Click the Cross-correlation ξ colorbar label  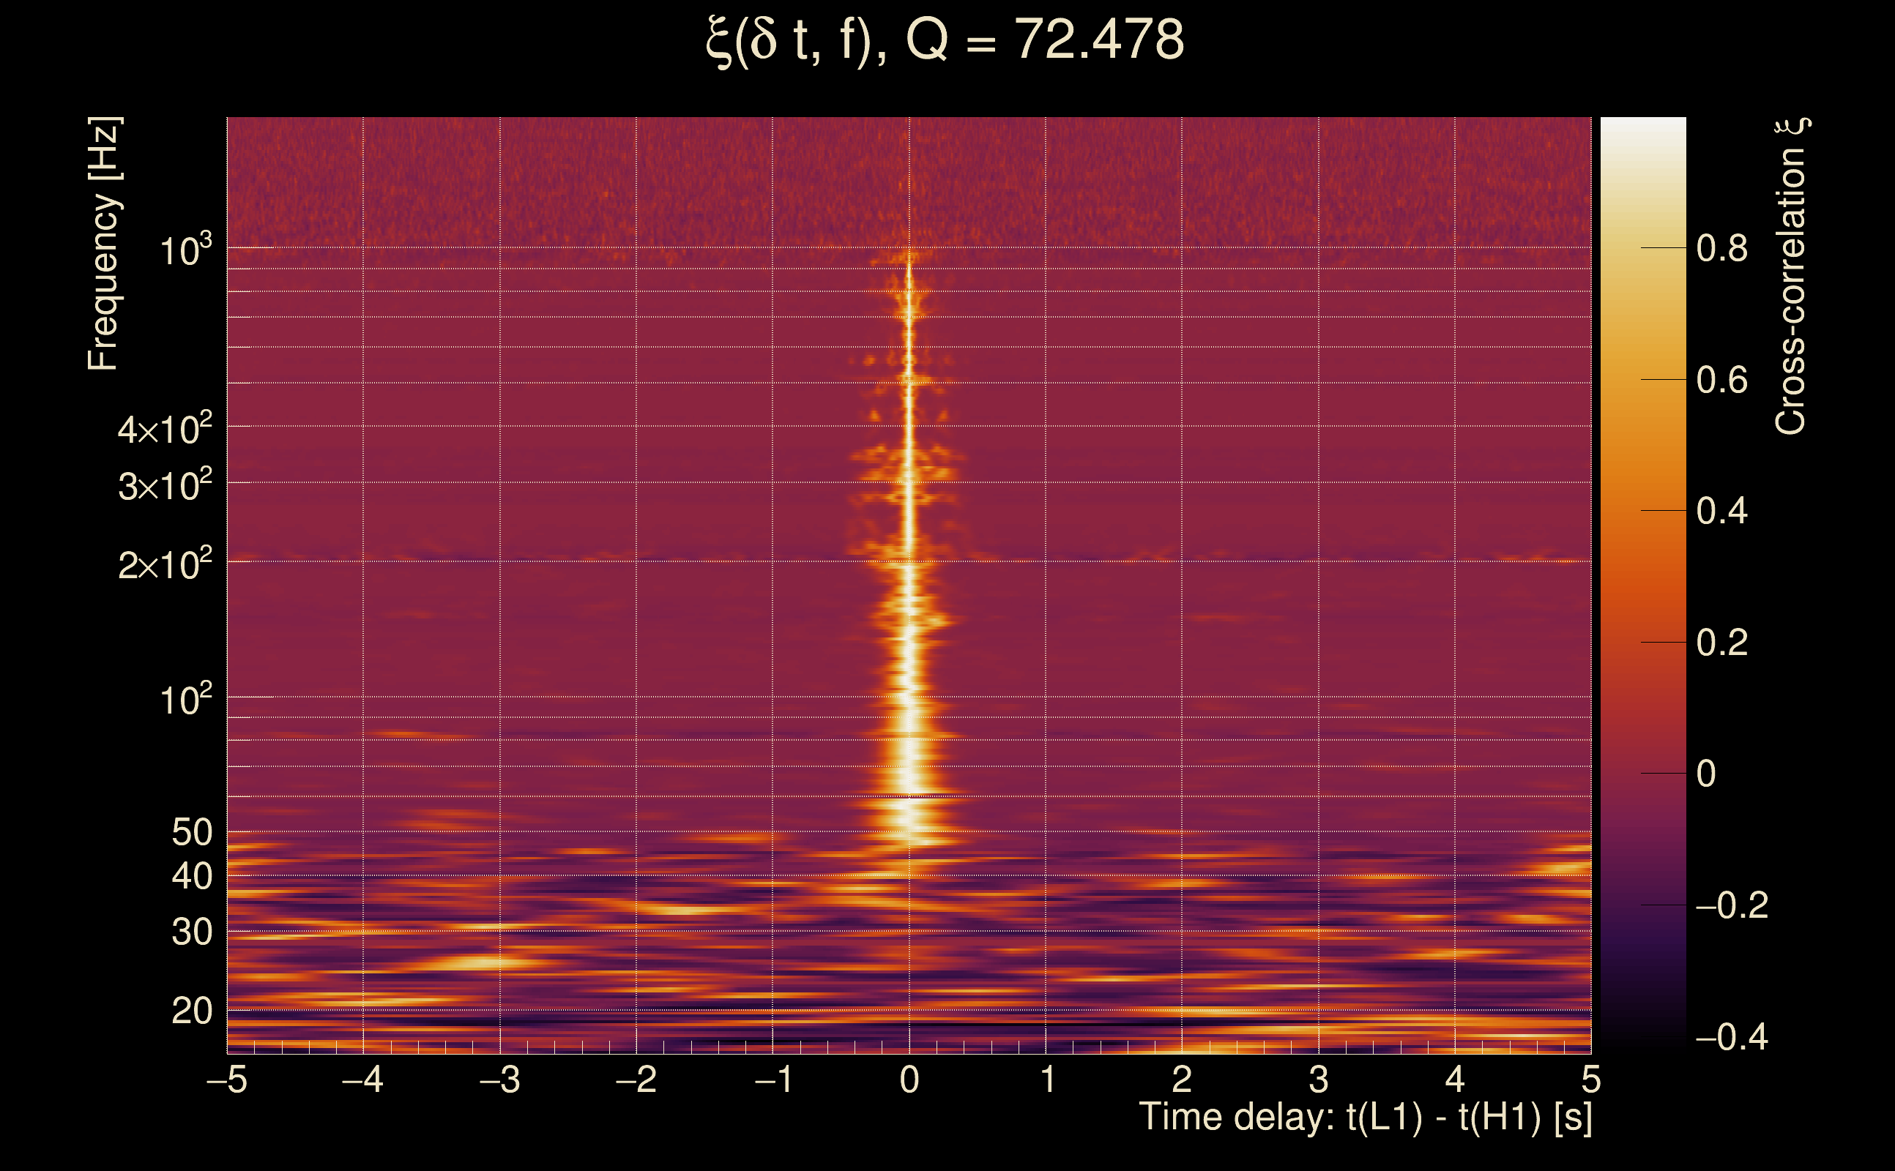(x=1790, y=277)
